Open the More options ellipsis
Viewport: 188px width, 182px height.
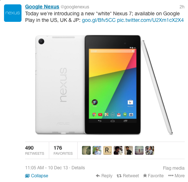click(x=171, y=175)
